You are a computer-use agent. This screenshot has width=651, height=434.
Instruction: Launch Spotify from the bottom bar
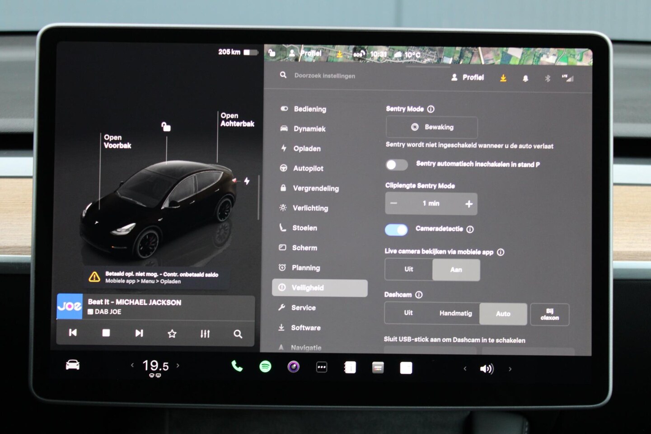tap(265, 367)
